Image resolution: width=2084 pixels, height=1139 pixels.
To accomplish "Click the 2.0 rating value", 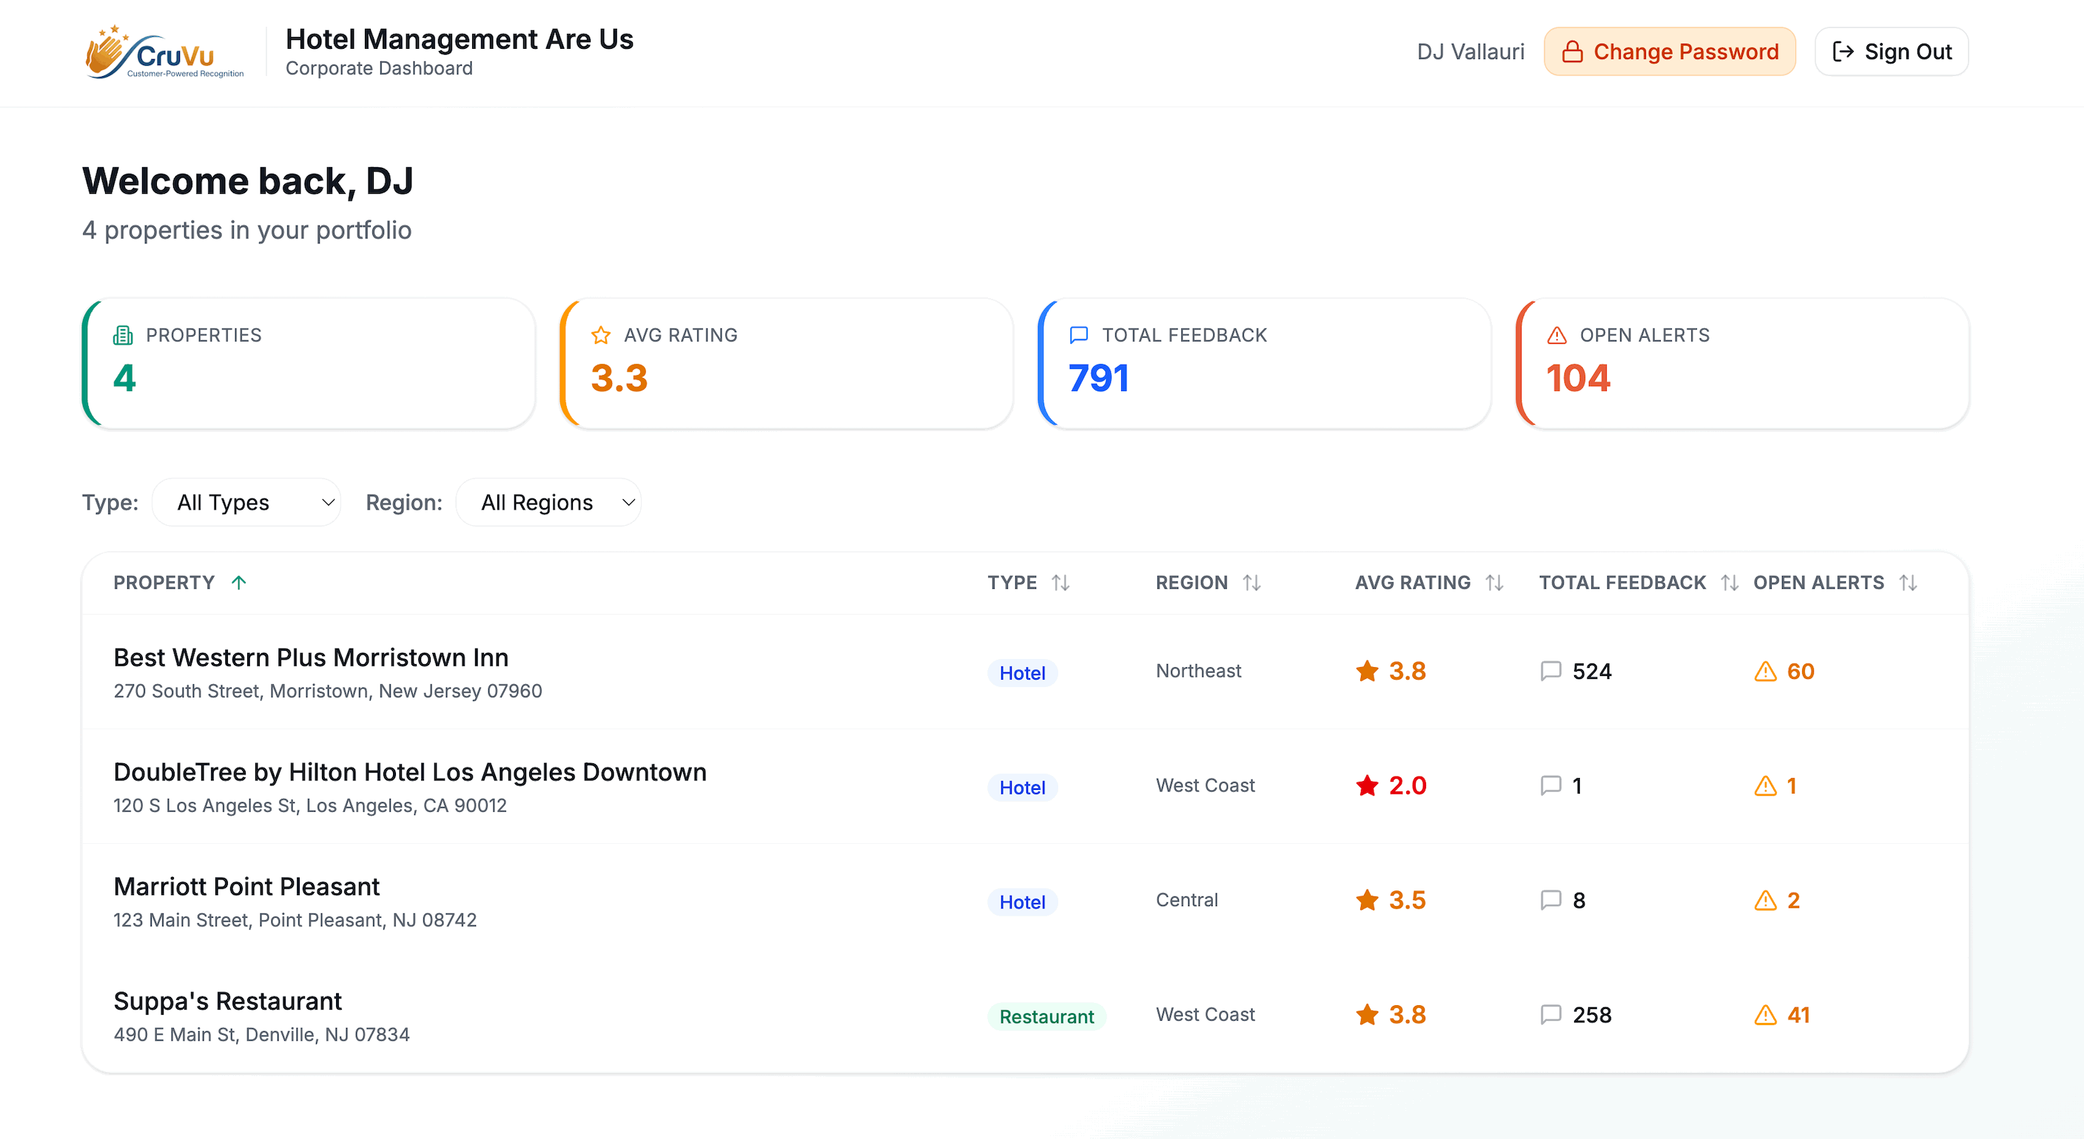I will tap(1408, 785).
